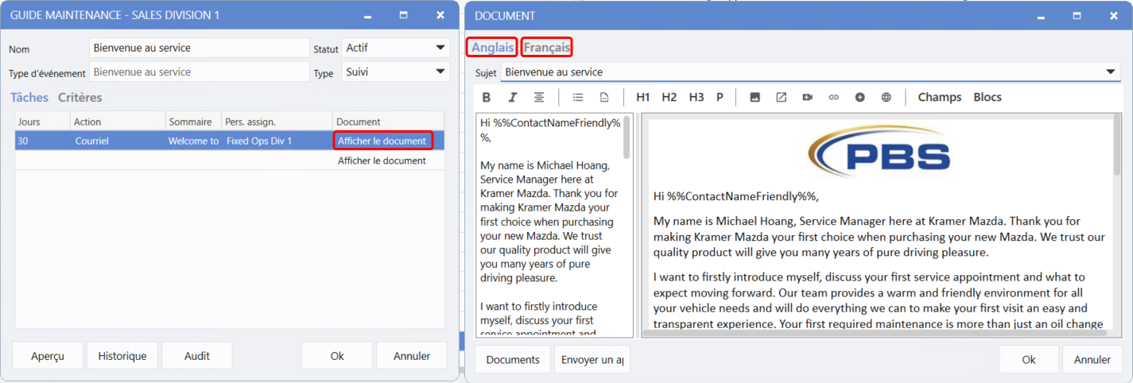Switch to the Français tab
Viewport: 1133px width, 383px height.
547,48
